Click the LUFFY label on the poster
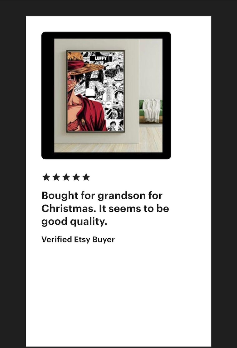Screen dimensions: 237x348 [101, 59]
